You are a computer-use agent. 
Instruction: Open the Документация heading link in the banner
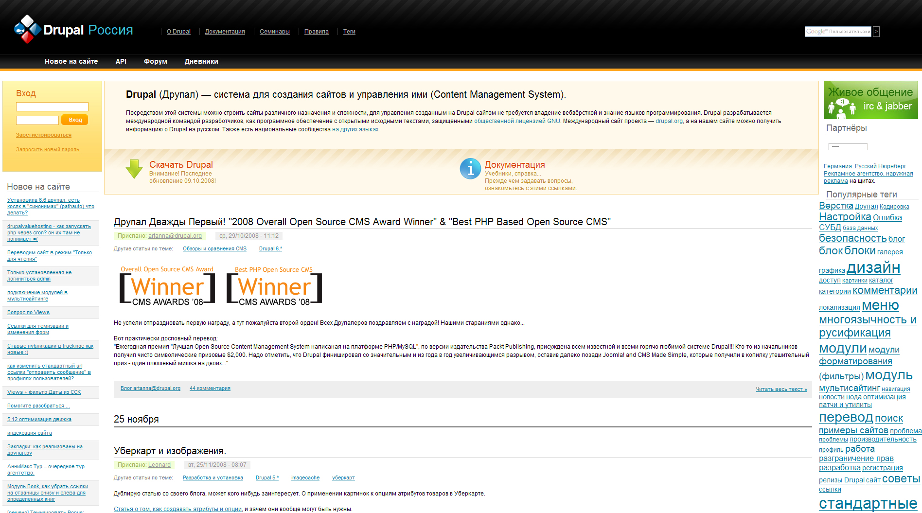(515, 165)
